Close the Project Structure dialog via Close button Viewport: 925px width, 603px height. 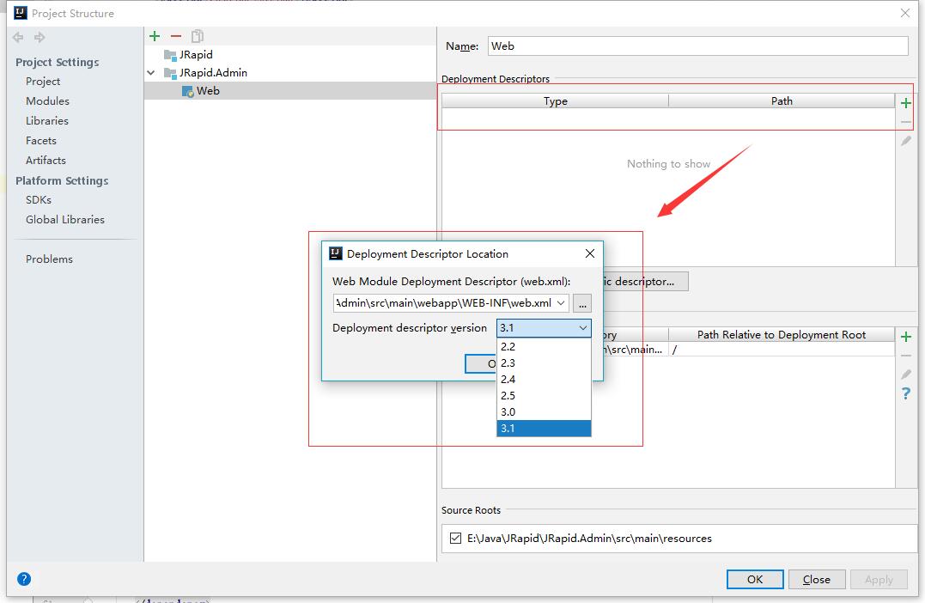(816, 579)
